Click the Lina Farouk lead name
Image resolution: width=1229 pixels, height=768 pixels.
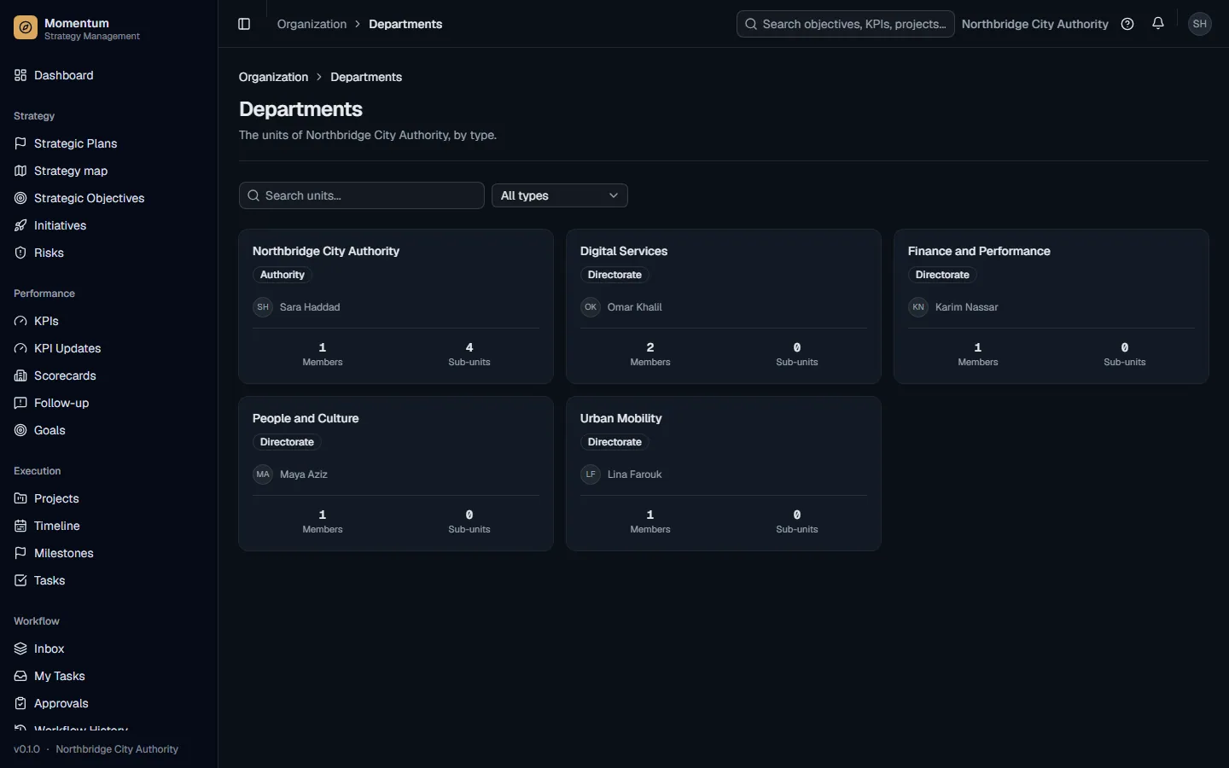click(634, 474)
